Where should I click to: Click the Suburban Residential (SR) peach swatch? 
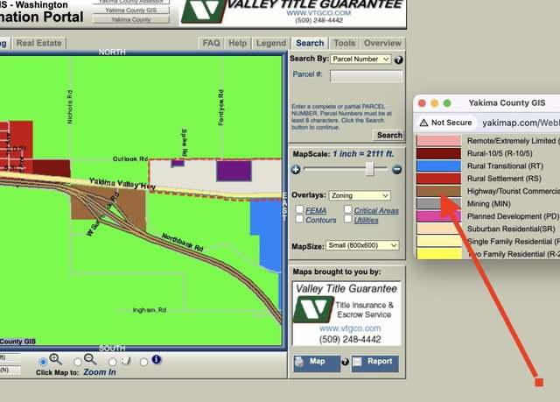coord(438,229)
